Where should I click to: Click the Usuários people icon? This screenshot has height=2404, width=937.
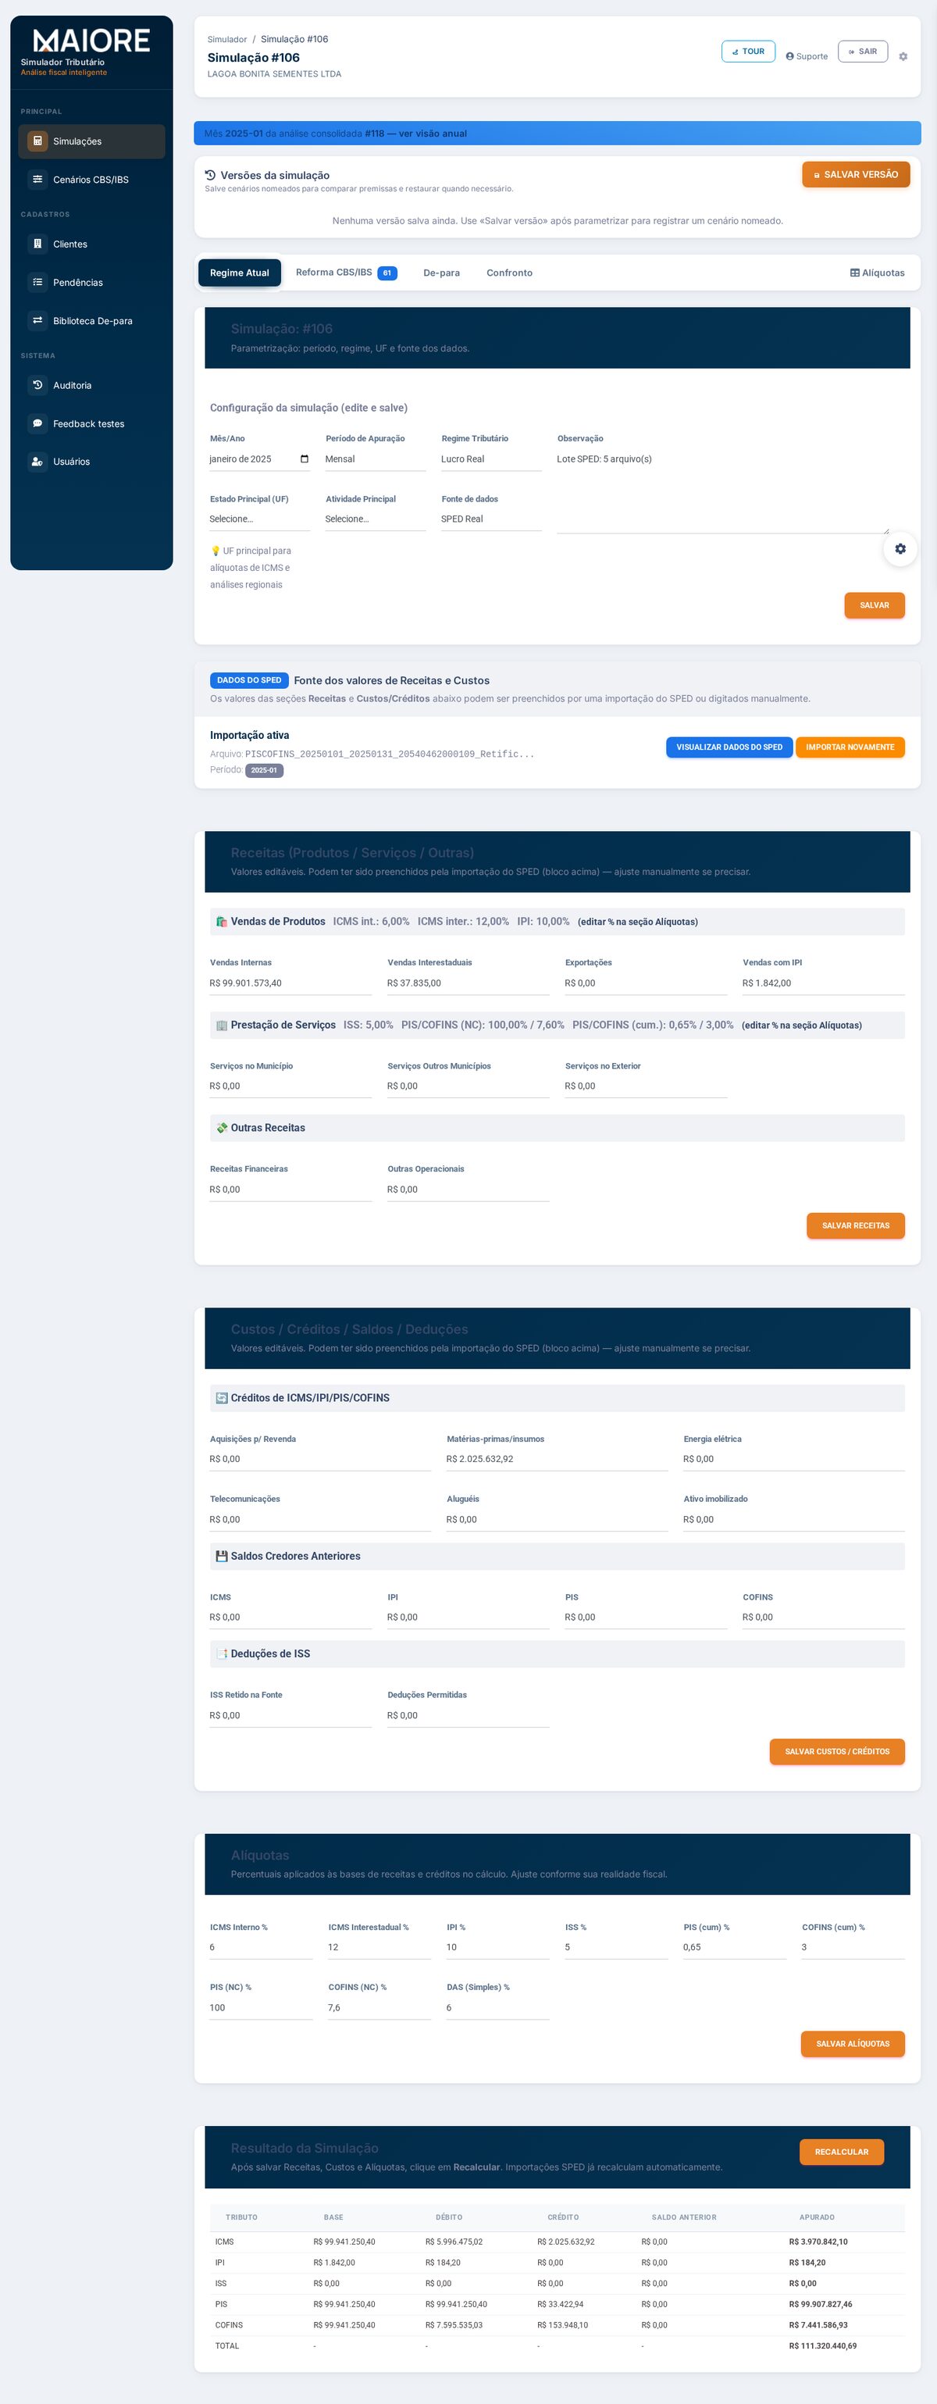pyautogui.click(x=37, y=461)
